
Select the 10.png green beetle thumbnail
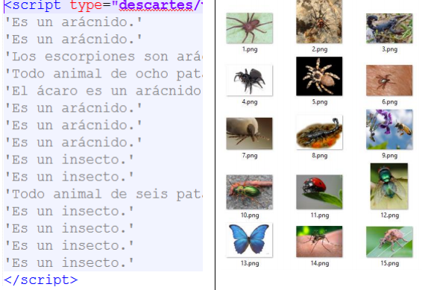tap(250, 192)
